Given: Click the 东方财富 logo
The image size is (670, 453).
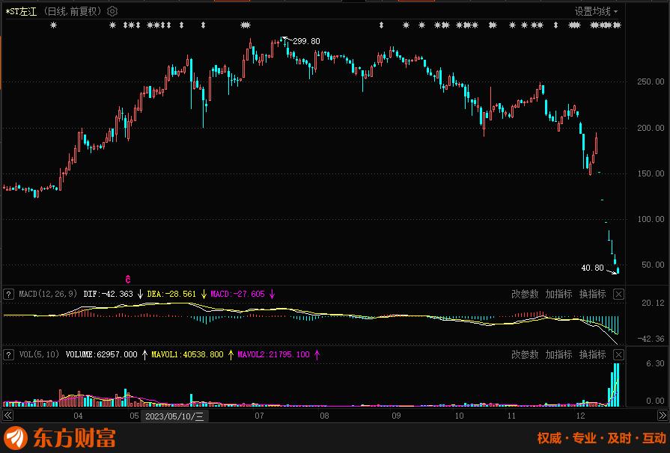Looking at the screenshot, I should [x=60, y=437].
